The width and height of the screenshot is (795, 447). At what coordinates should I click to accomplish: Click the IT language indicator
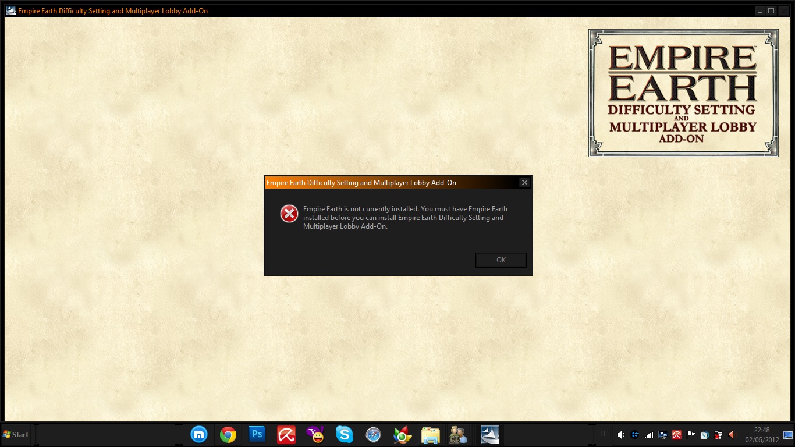click(603, 434)
